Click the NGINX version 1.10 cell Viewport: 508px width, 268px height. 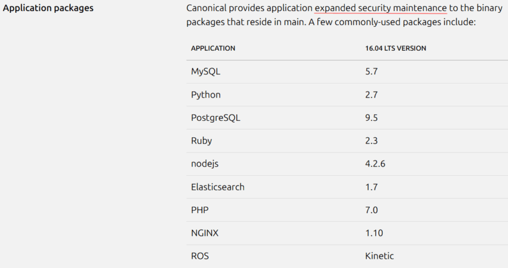[x=373, y=233]
